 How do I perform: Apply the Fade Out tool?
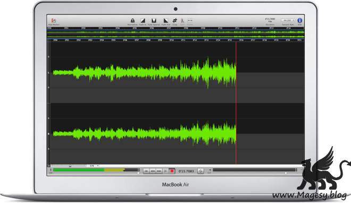point(165,21)
